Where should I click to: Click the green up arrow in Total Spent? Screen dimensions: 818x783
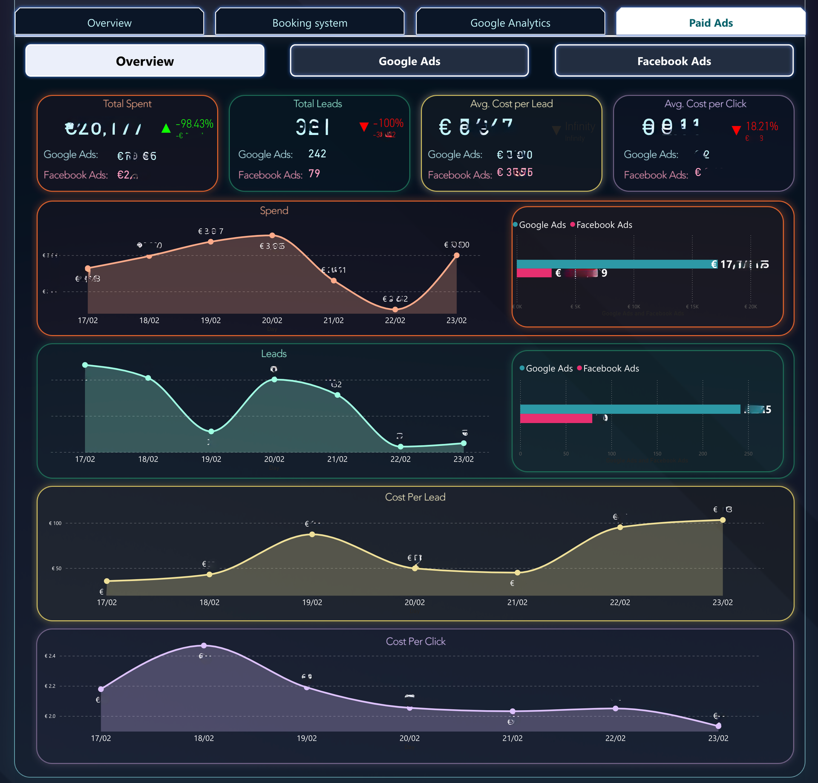[x=166, y=128]
